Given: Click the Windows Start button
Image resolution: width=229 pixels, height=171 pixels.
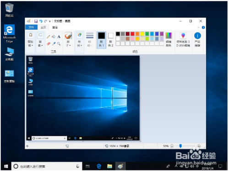Looking at the screenshot, I should (x=6, y=166).
